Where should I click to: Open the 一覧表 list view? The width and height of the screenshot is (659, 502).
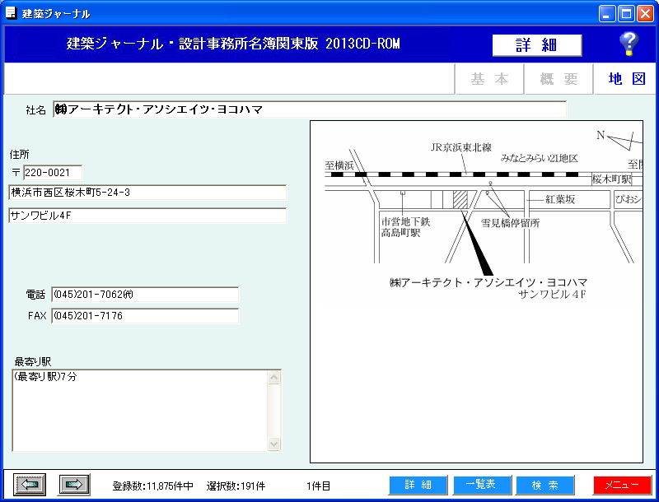point(482,485)
